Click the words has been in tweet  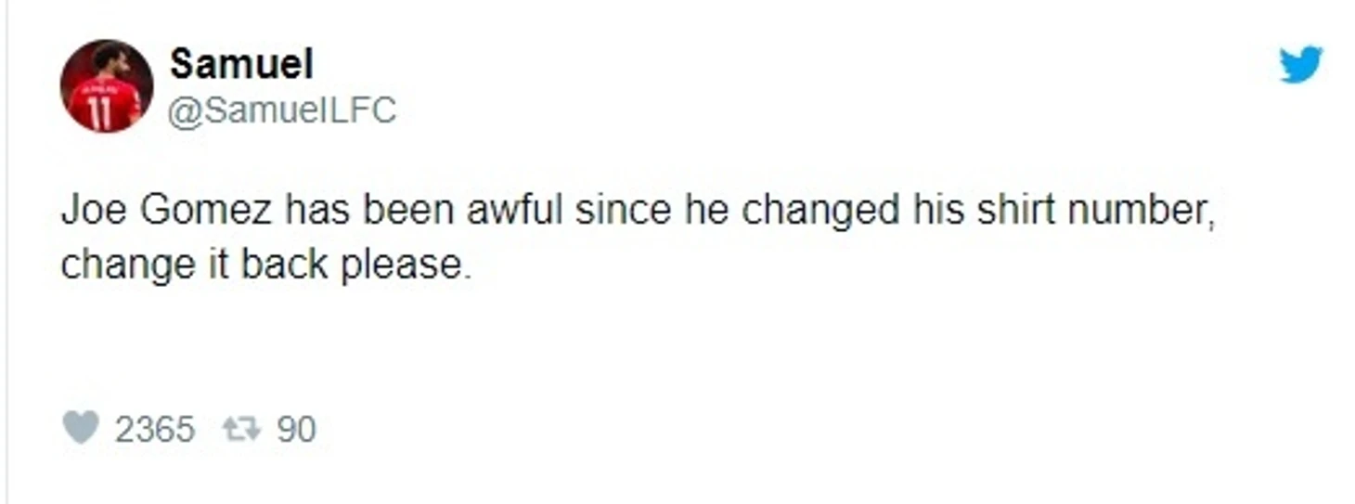point(368,212)
